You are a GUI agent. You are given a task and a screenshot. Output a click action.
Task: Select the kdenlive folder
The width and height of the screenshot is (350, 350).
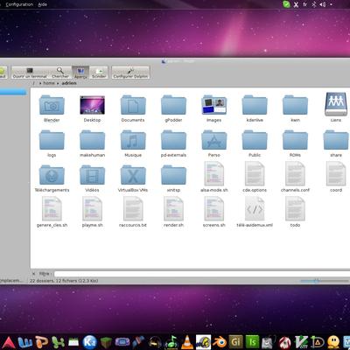pos(255,108)
